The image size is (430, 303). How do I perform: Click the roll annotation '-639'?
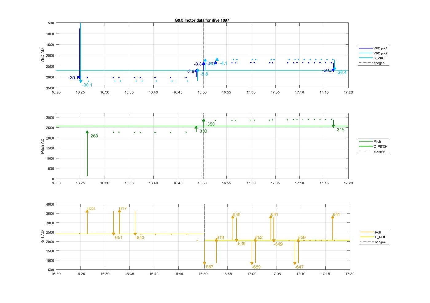coord(241,244)
